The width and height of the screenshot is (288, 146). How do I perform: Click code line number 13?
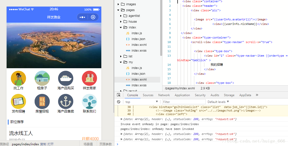[169, 56]
